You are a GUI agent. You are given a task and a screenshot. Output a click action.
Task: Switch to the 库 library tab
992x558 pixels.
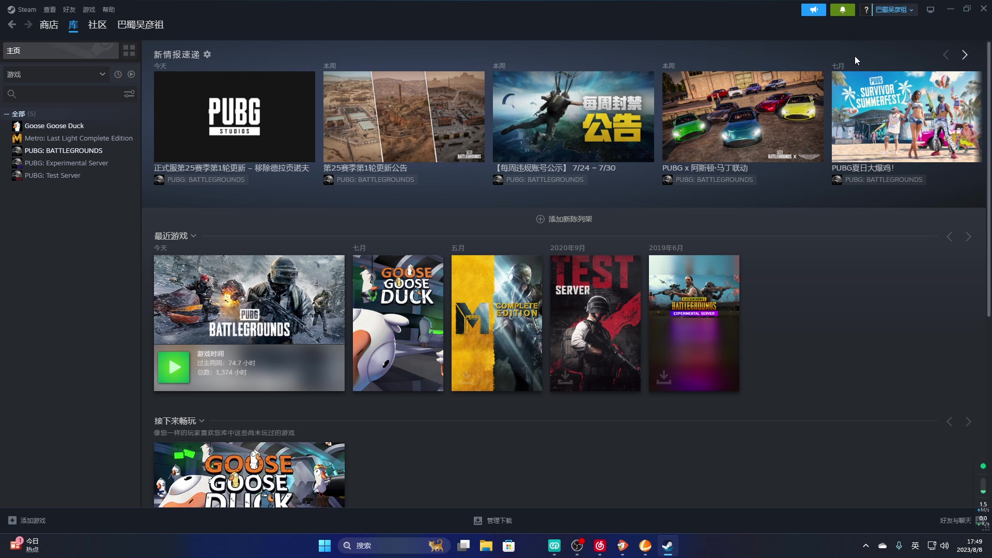pos(73,25)
